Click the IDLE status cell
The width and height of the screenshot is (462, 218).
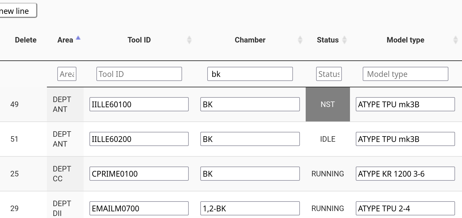pyautogui.click(x=328, y=139)
